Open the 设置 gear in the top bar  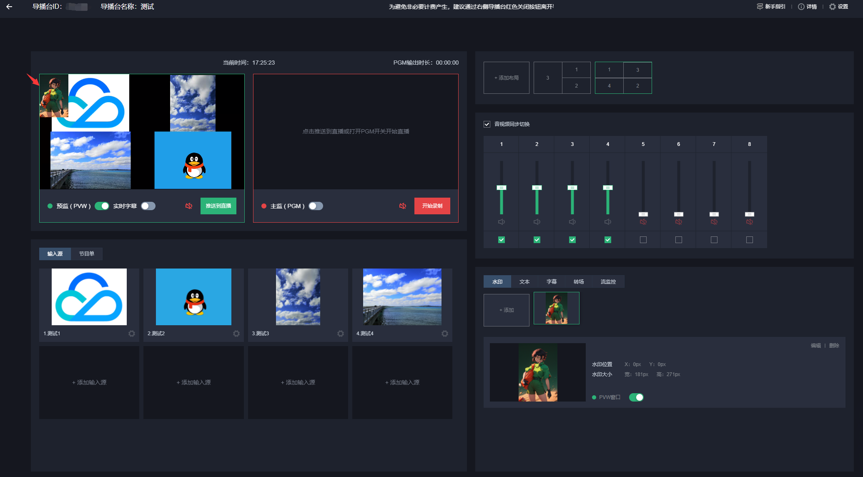(833, 7)
